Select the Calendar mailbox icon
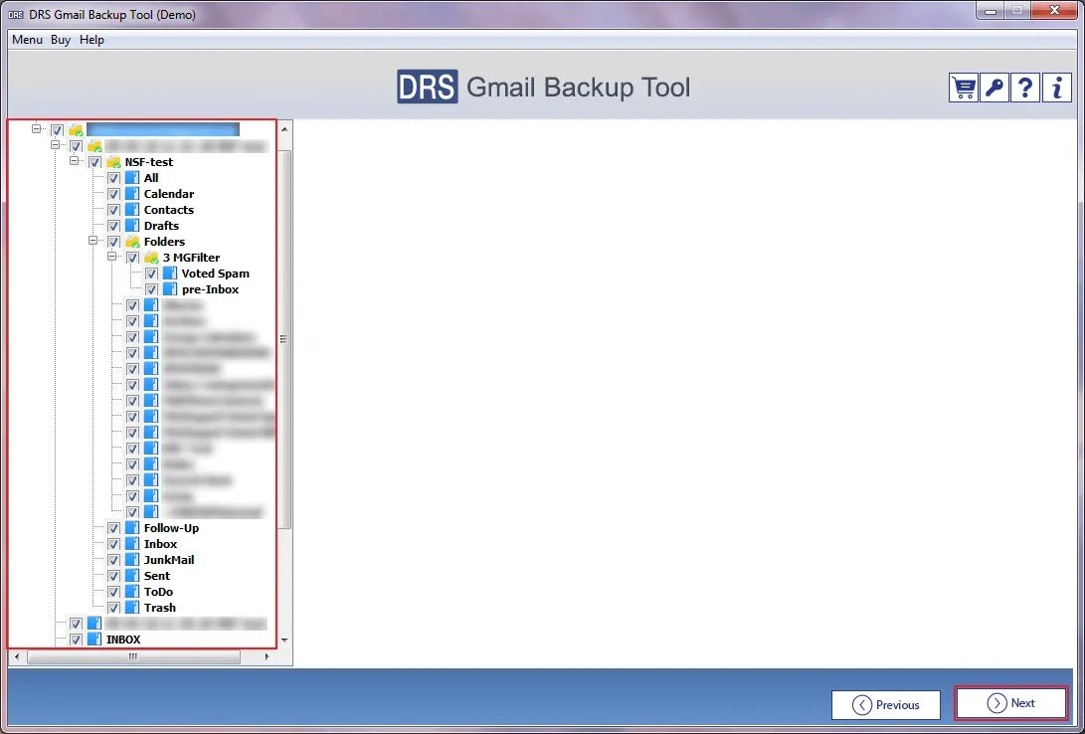The image size is (1085, 734). coord(131,193)
